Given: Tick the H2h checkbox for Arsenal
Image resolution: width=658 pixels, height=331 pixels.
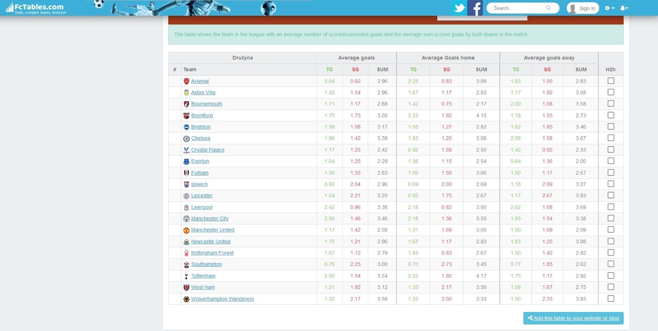Looking at the screenshot, I should tap(611, 81).
